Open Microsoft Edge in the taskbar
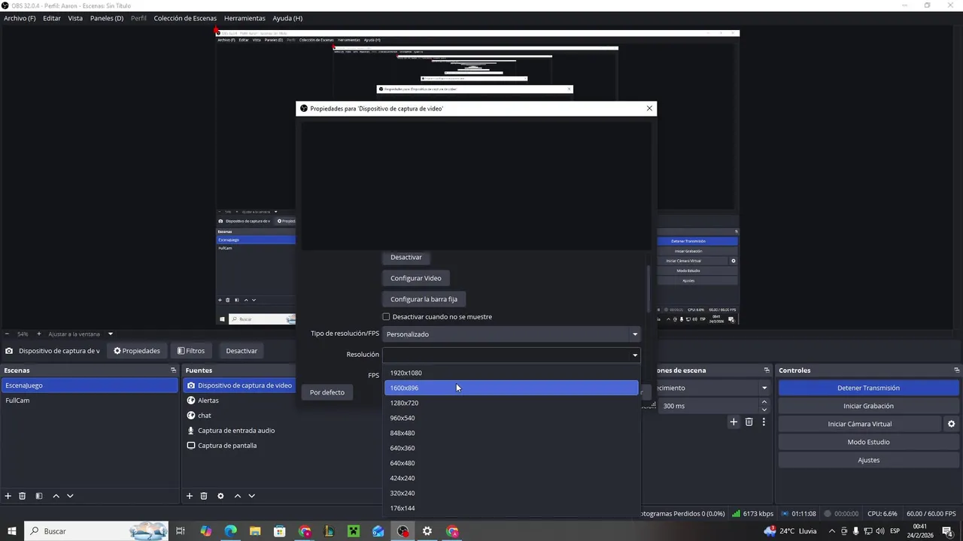963x541 pixels. click(230, 531)
